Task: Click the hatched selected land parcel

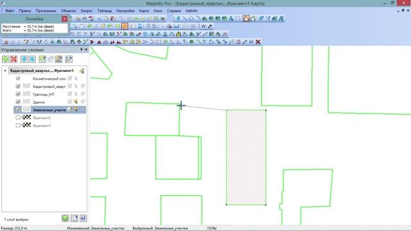Action: (x=246, y=157)
